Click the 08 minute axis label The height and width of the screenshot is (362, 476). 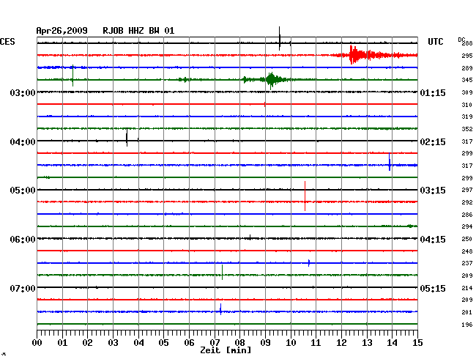[x=239, y=343]
